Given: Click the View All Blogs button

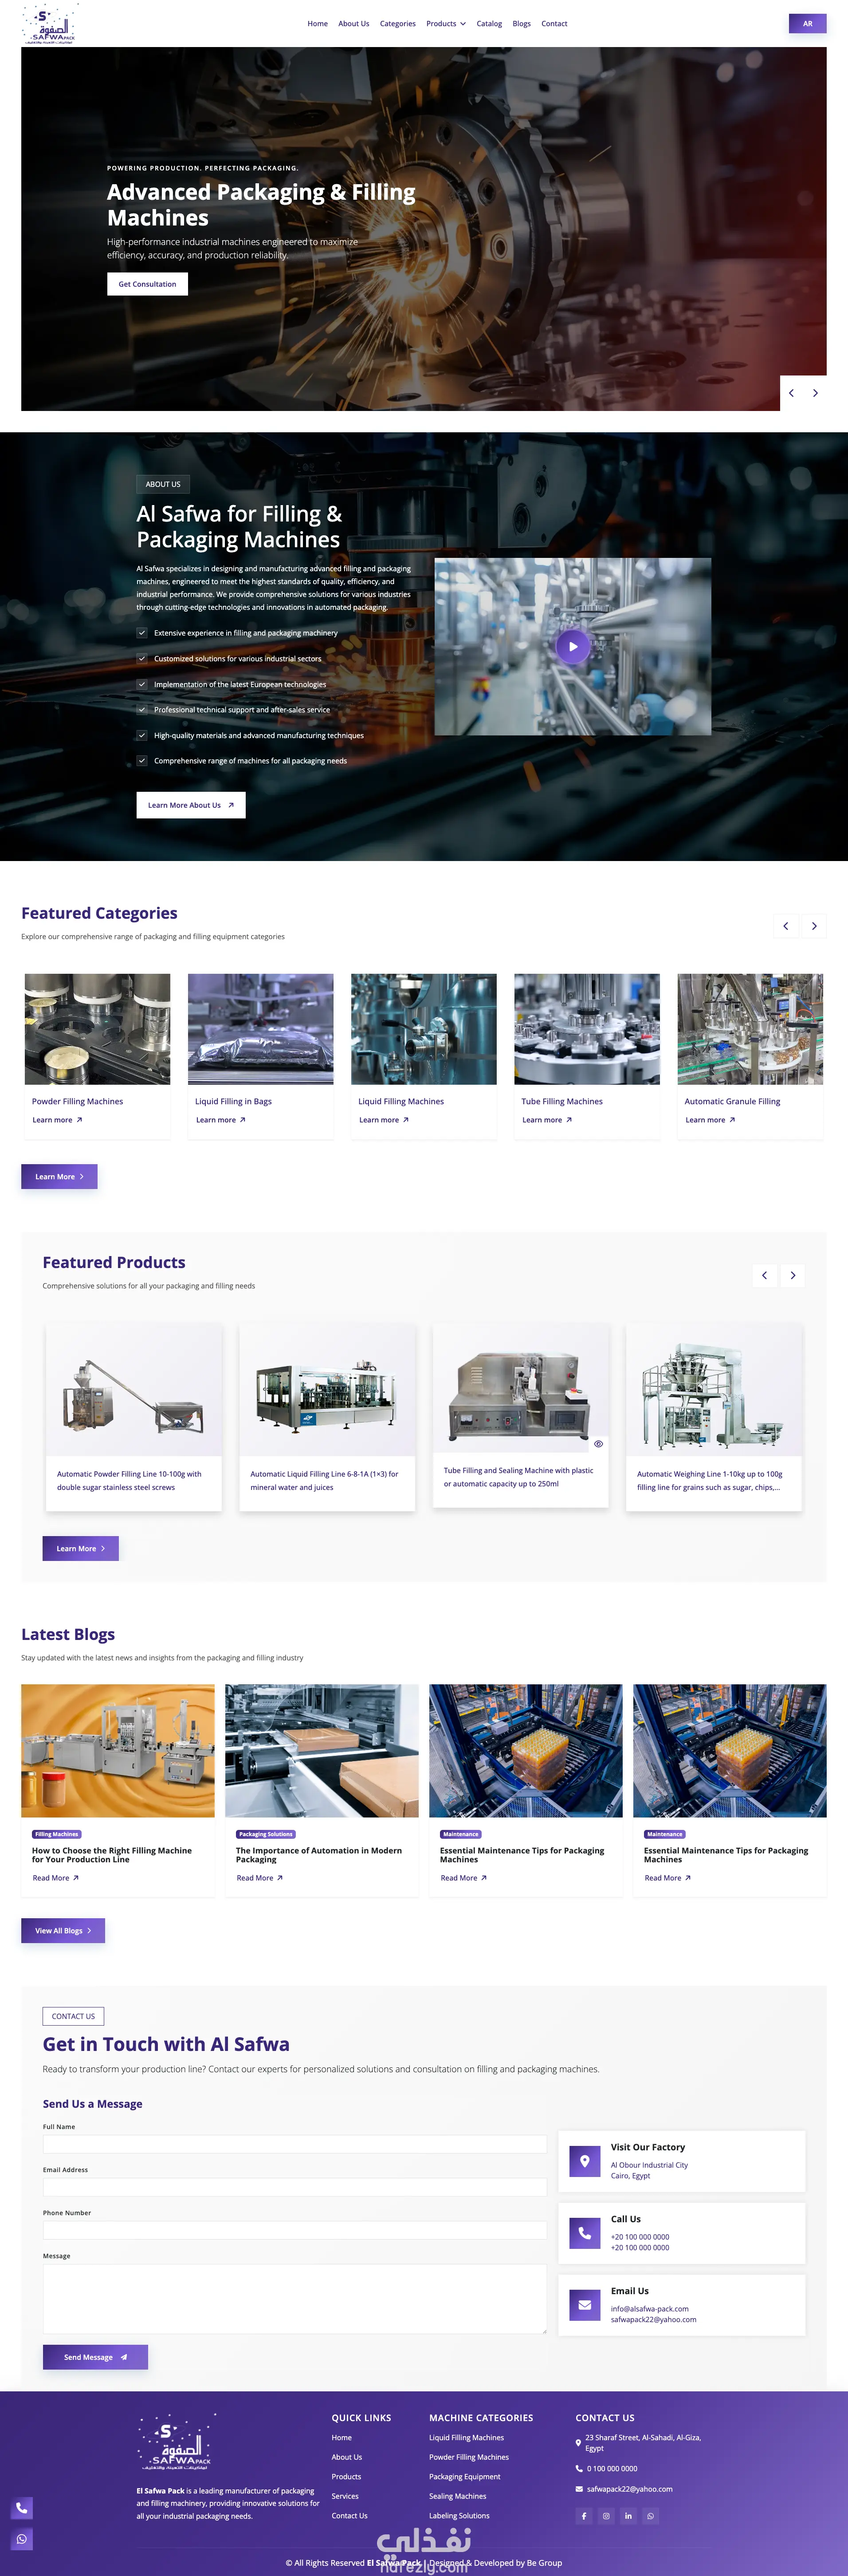Looking at the screenshot, I should pos(63,1931).
